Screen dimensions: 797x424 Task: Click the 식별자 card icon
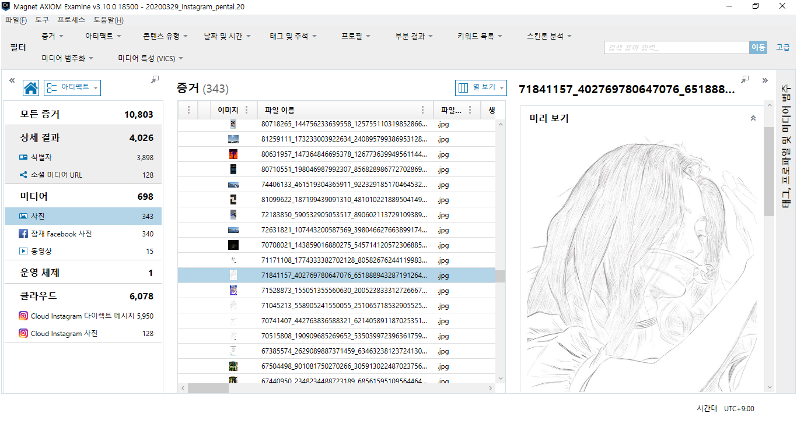click(x=23, y=157)
